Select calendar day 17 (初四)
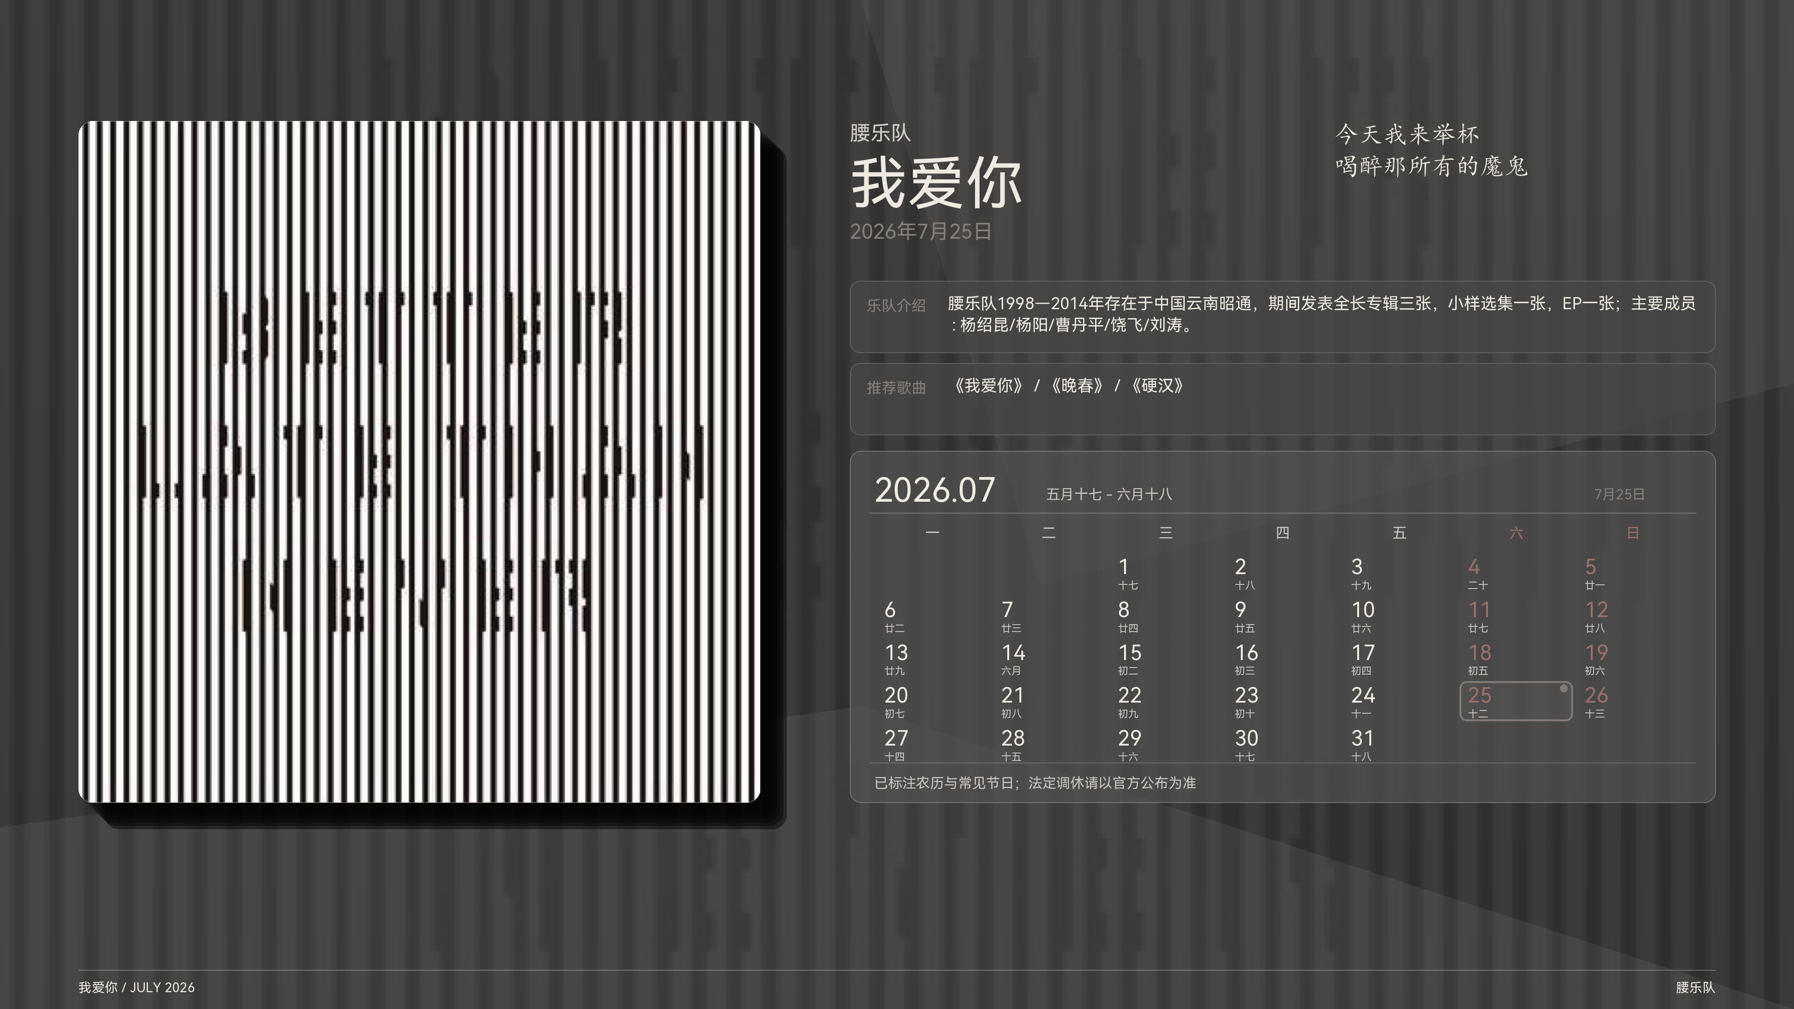1794x1009 pixels. [x=1363, y=659]
